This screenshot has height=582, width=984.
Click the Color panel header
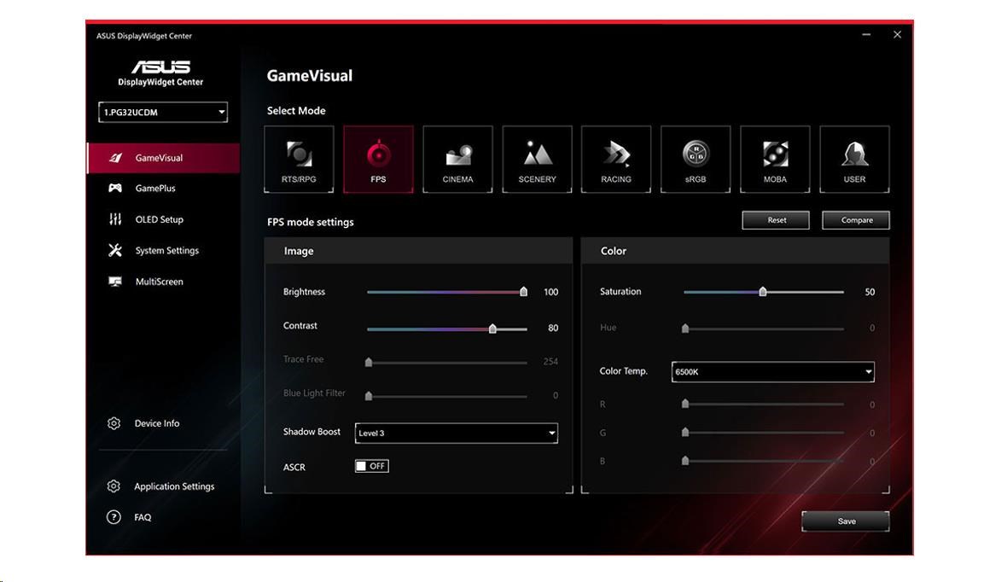pyautogui.click(x=736, y=251)
